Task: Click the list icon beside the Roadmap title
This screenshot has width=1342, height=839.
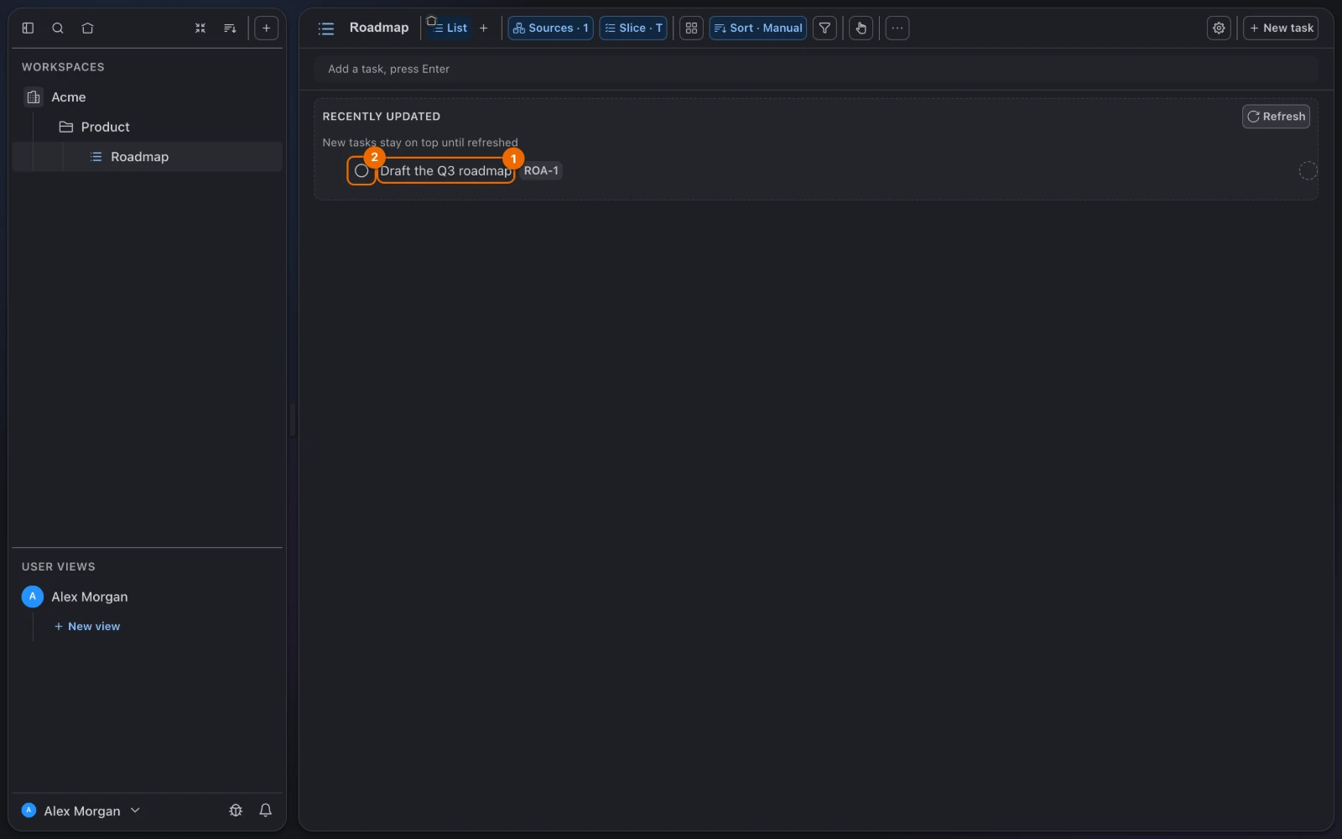Action: pos(326,29)
